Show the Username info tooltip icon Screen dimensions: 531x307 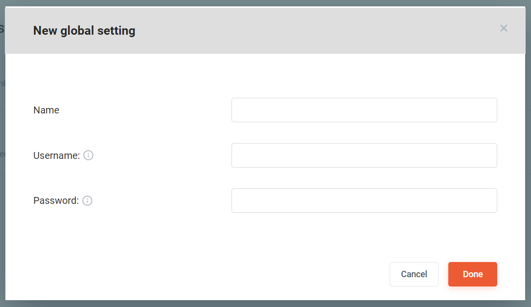tap(88, 155)
